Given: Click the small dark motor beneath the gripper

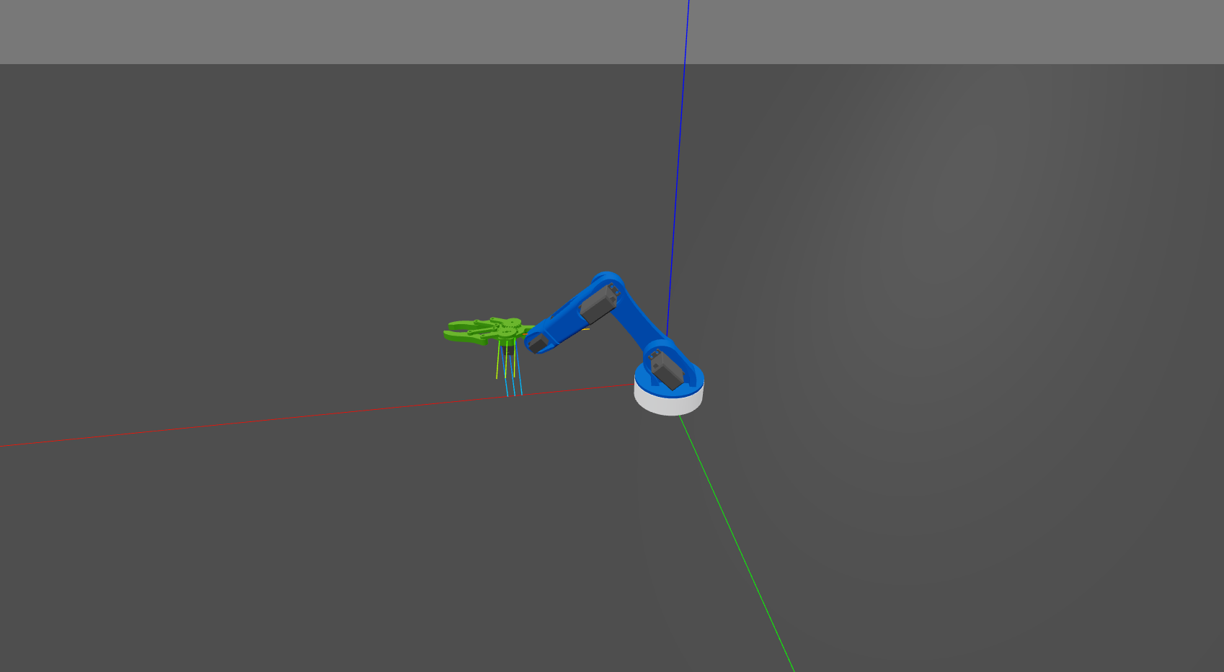Looking at the screenshot, I should pyautogui.click(x=510, y=350).
